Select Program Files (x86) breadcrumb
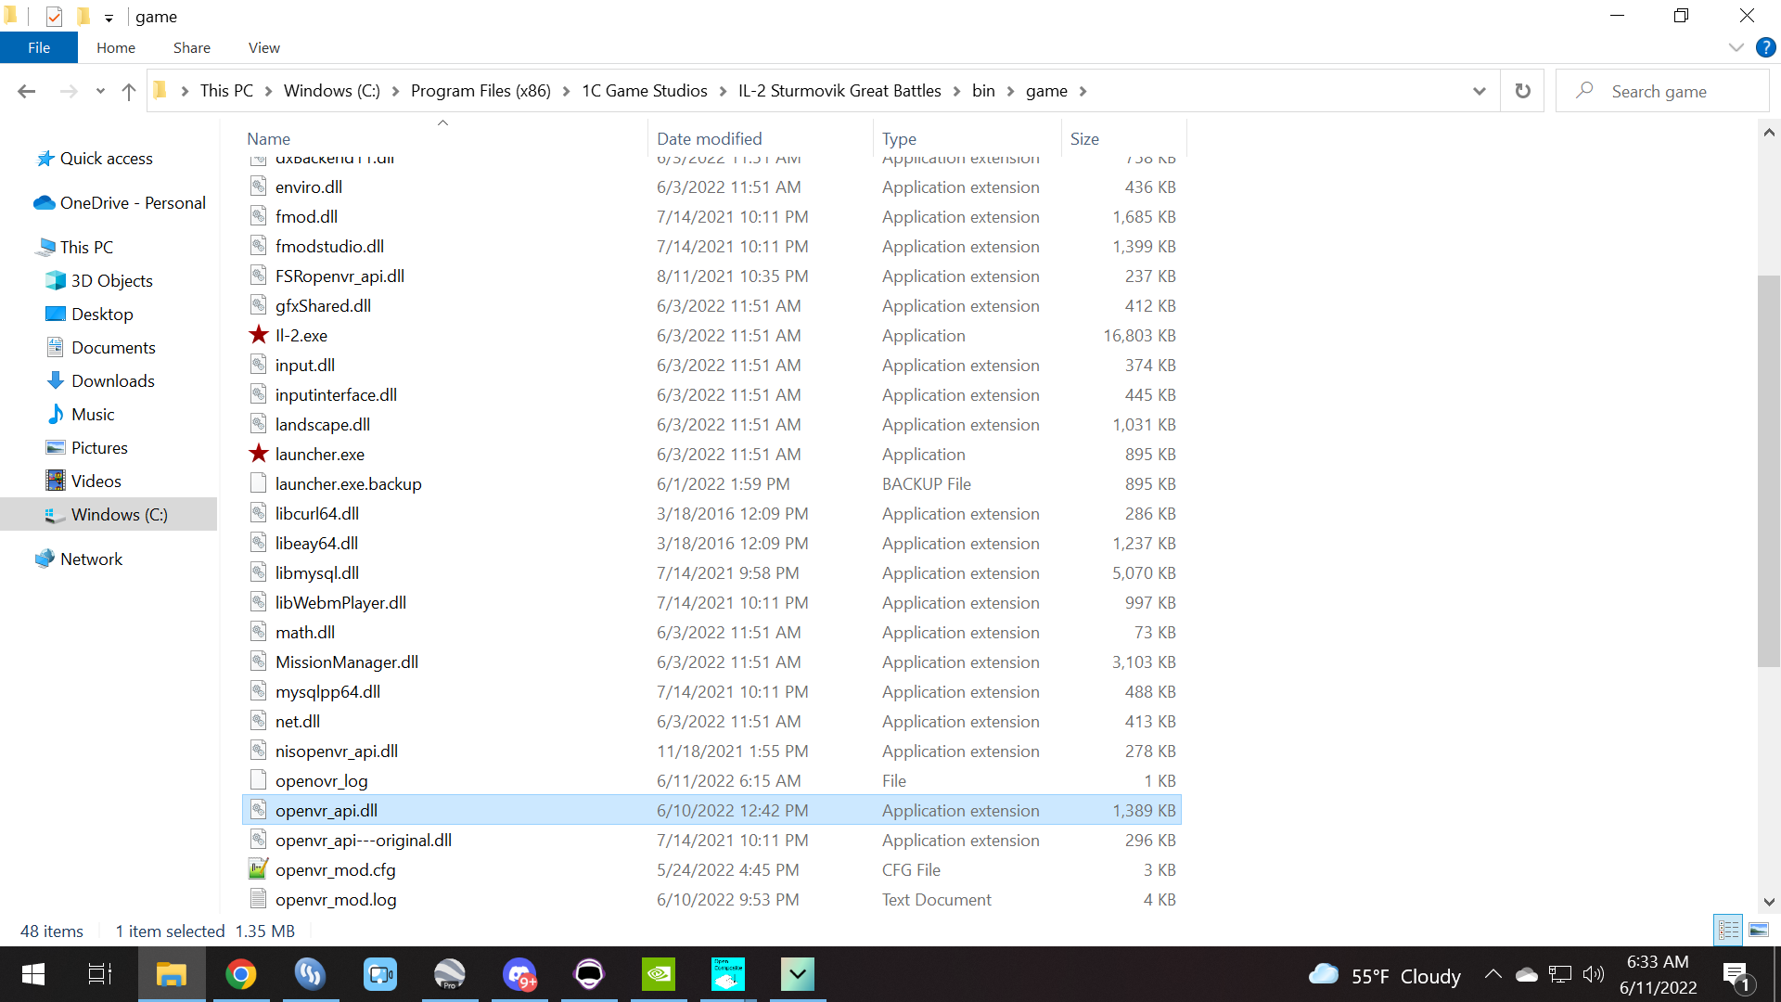Screen dimensions: 1781x1002 (x=480, y=91)
